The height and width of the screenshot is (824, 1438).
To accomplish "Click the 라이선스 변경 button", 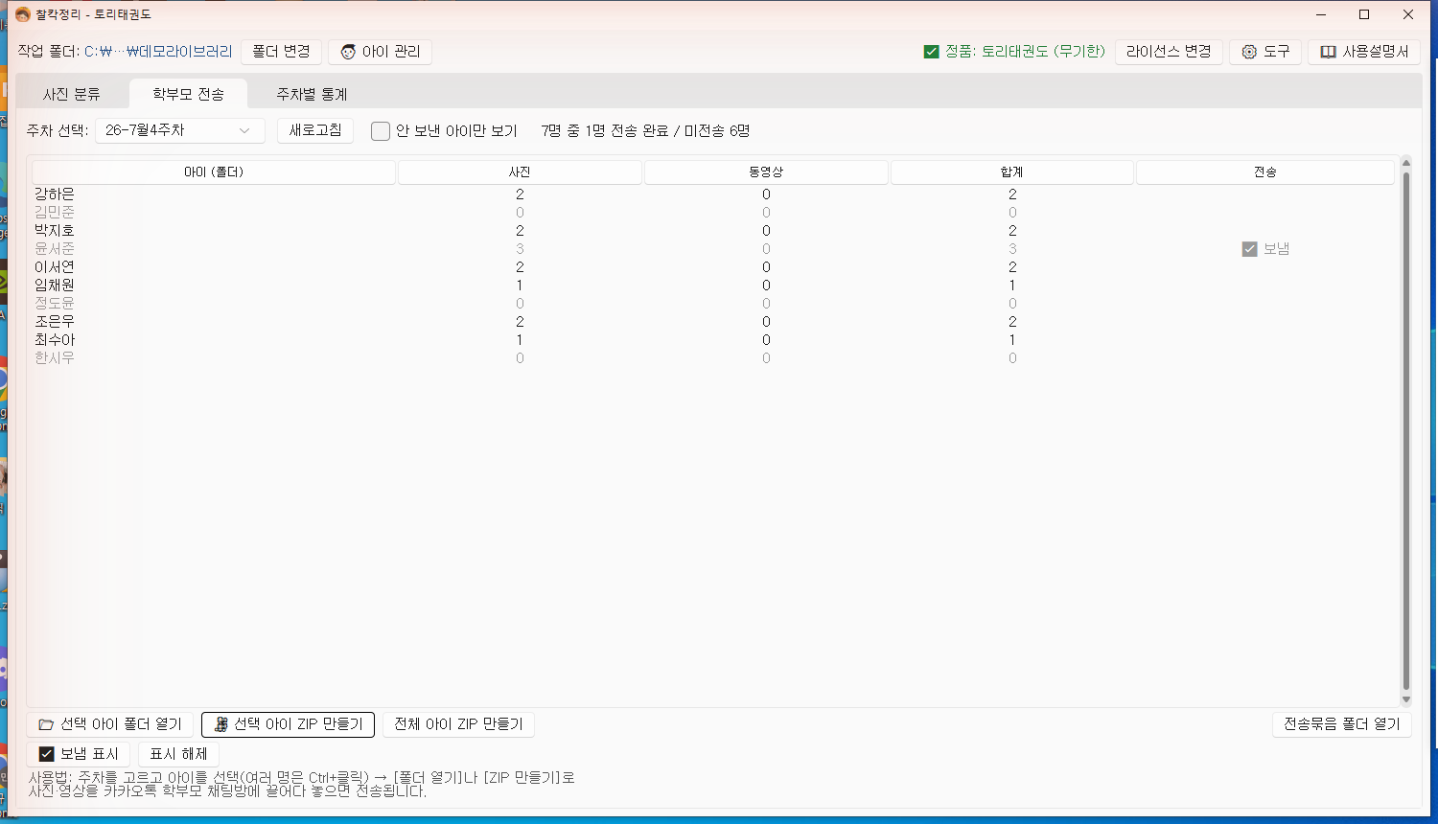I will click(1169, 52).
